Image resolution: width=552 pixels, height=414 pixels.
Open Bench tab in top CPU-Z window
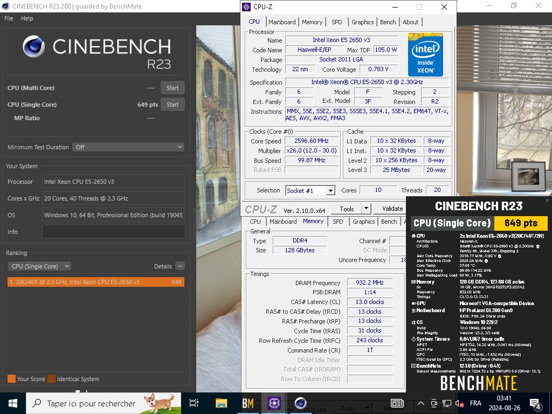pos(388,22)
